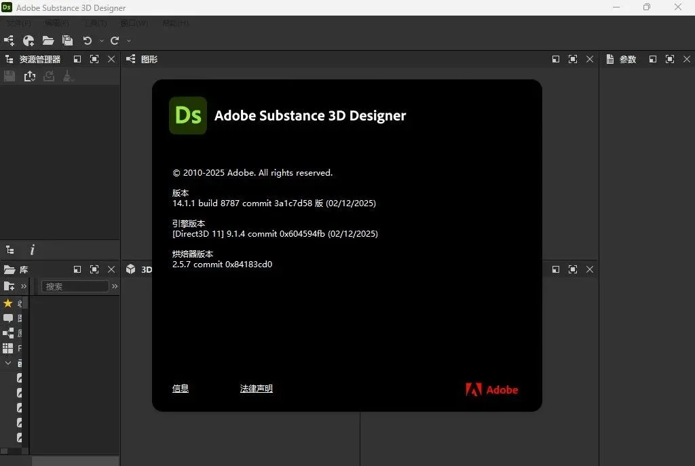This screenshot has width=695, height=466.
Task: Maximize the 3D view panel
Action: [x=573, y=269]
